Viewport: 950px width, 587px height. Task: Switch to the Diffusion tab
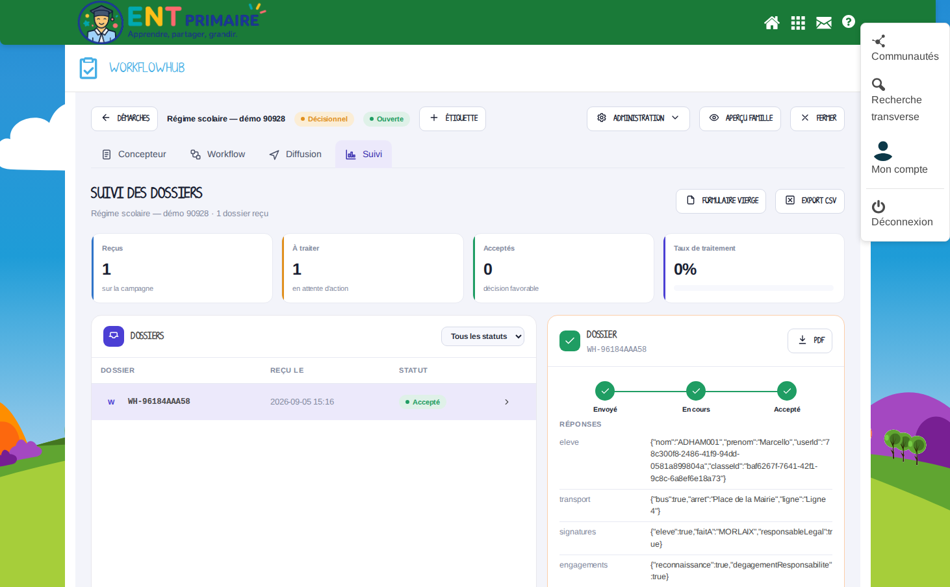pos(296,155)
